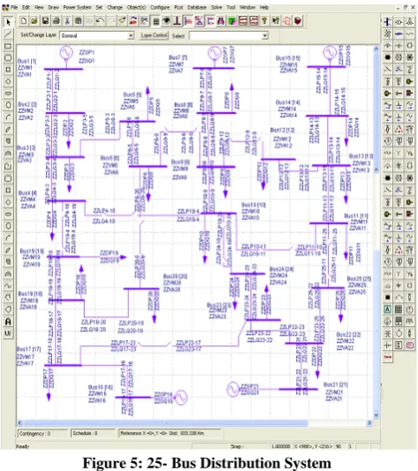This screenshot has width=418, height=471.
Task: Click the generator symbol next to Bus16
Action: coord(180,397)
